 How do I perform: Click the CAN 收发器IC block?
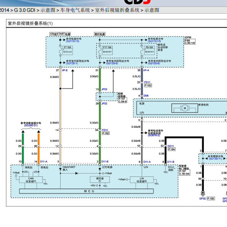[x=31, y=179]
